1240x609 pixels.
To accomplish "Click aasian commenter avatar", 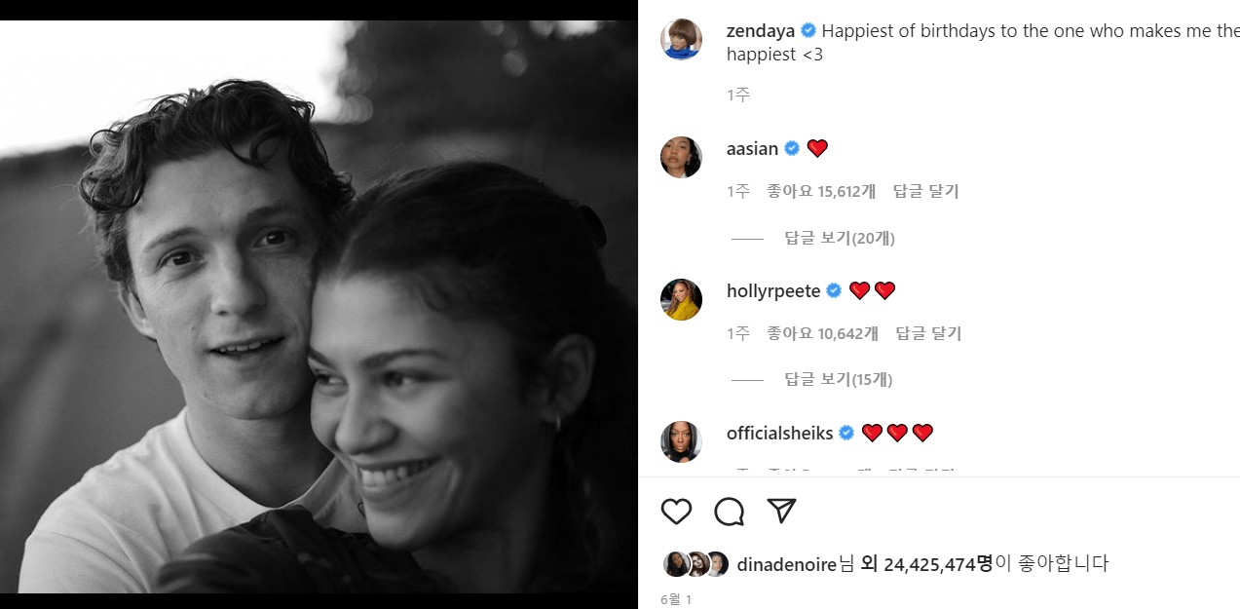I will click(681, 157).
